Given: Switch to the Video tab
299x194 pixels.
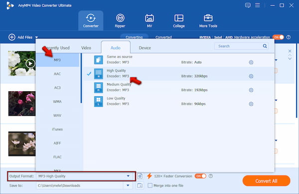Looking at the screenshot, I should pyautogui.click(x=86, y=48).
